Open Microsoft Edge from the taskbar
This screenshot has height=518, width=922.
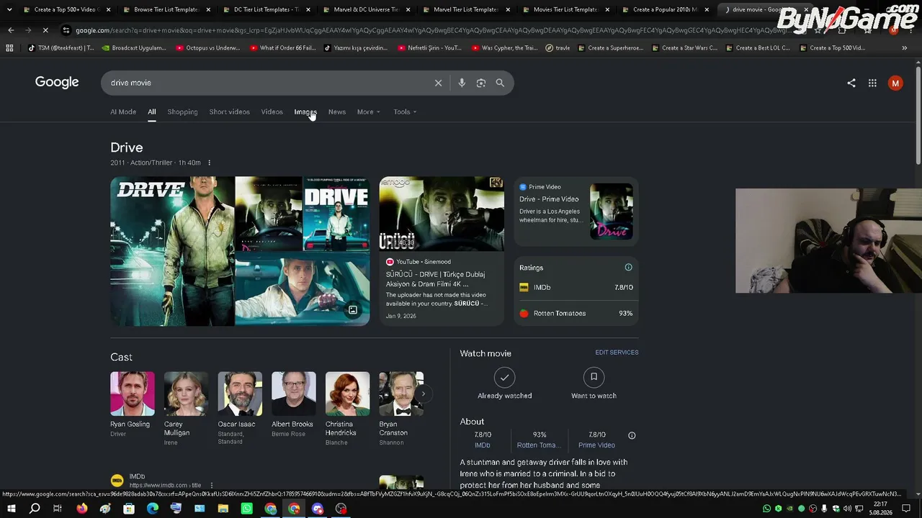(152, 509)
